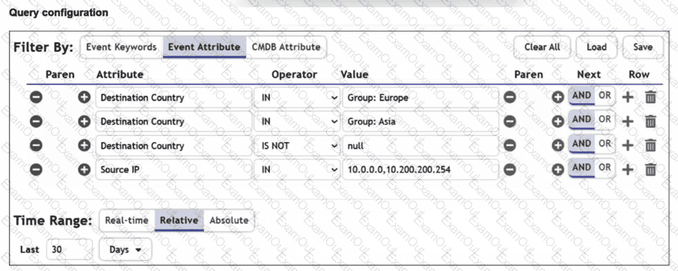Remove right paren on Group: Europe row

(x=509, y=97)
